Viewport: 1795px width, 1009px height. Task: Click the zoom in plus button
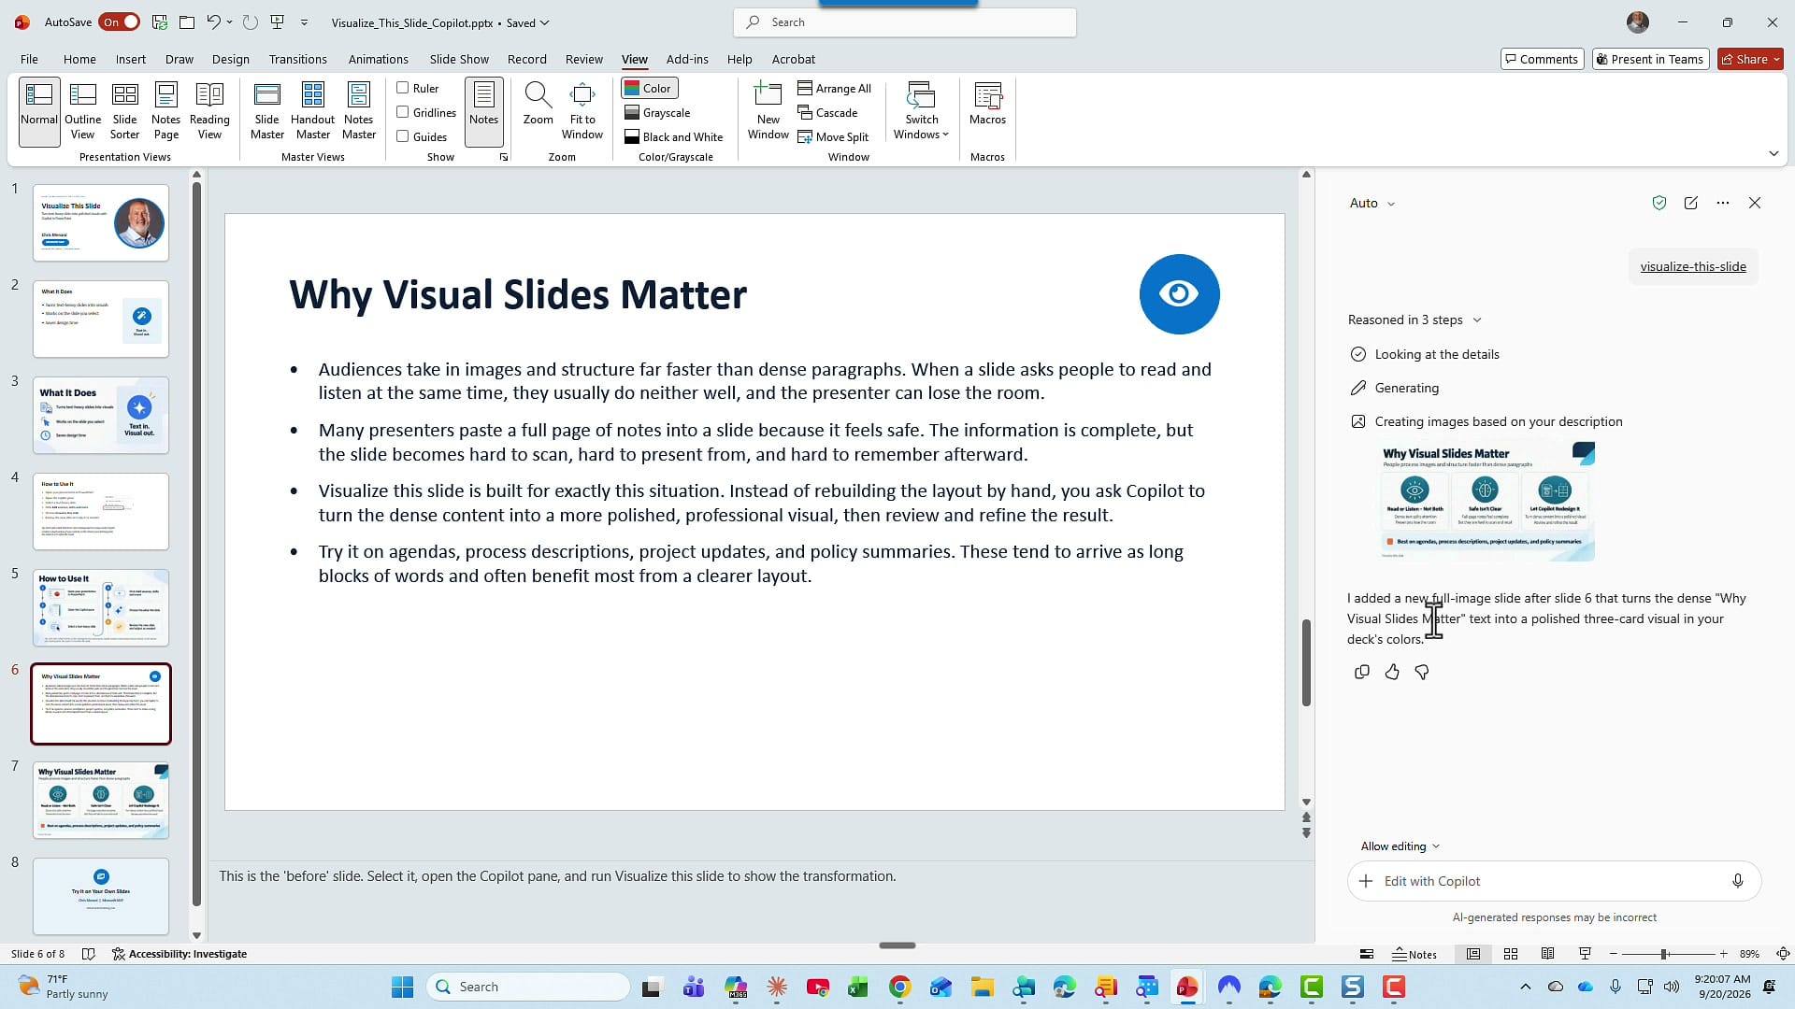1723,954
